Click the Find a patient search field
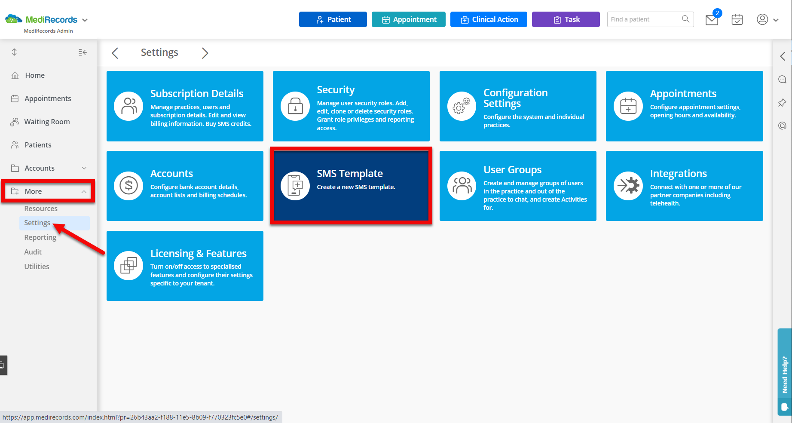This screenshot has height=423, width=792. [x=645, y=19]
